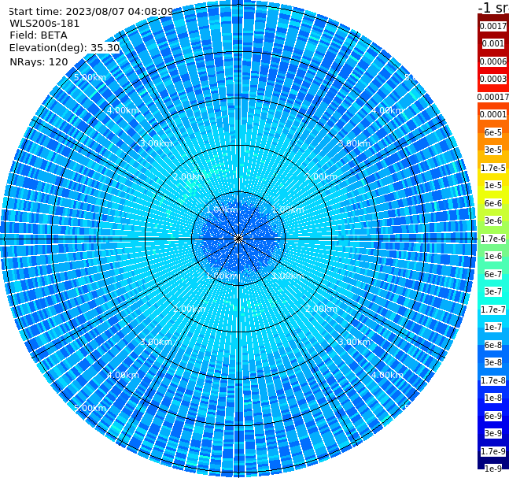509x478 pixels.
Task: Click the lidar origin at the plot center
Action: 238,239
